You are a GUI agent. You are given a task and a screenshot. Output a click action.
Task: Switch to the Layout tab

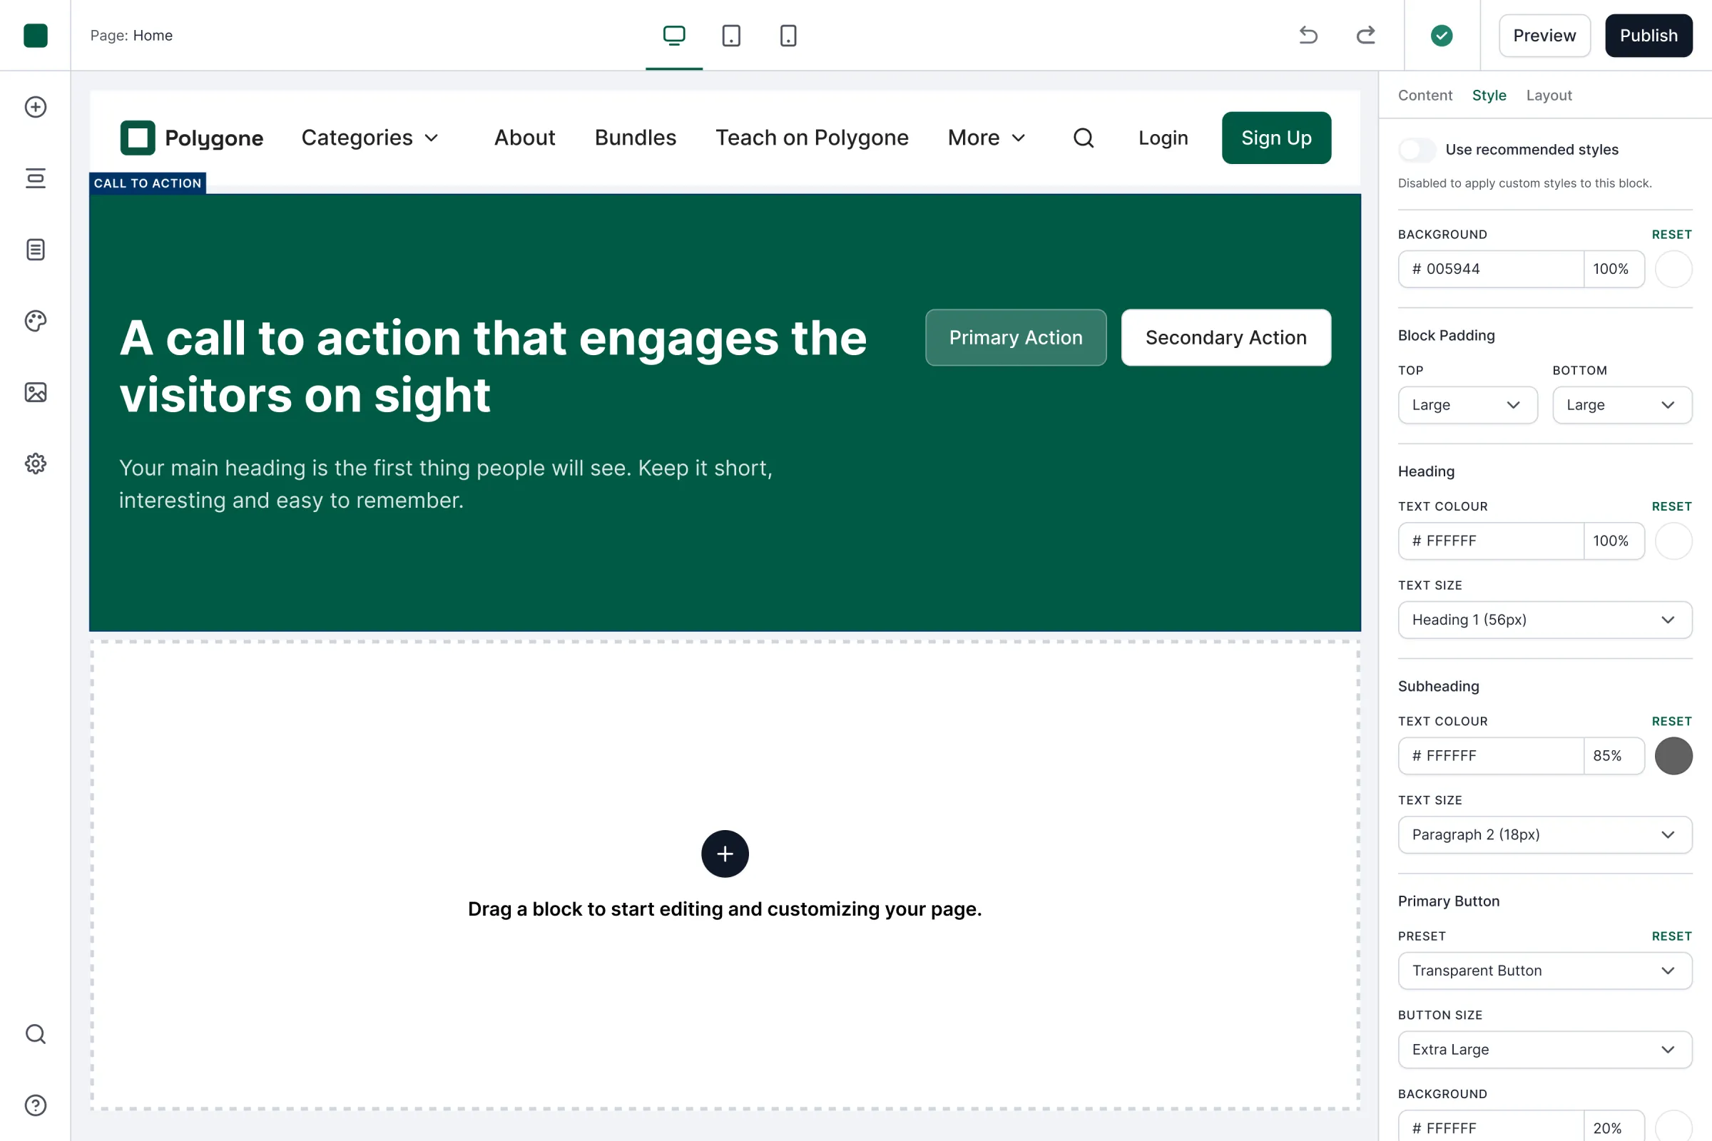point(1548,96)
